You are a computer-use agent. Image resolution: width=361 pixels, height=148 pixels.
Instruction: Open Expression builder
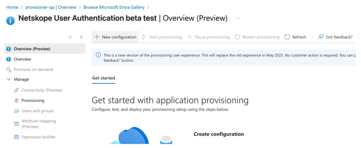pos(38,137)
